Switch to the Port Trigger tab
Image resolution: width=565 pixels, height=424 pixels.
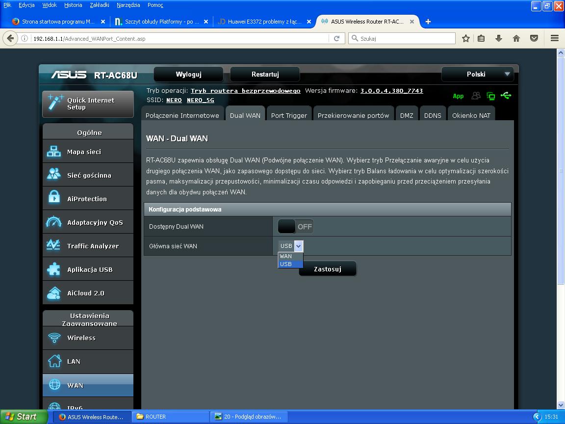click(x=289, y=115)
